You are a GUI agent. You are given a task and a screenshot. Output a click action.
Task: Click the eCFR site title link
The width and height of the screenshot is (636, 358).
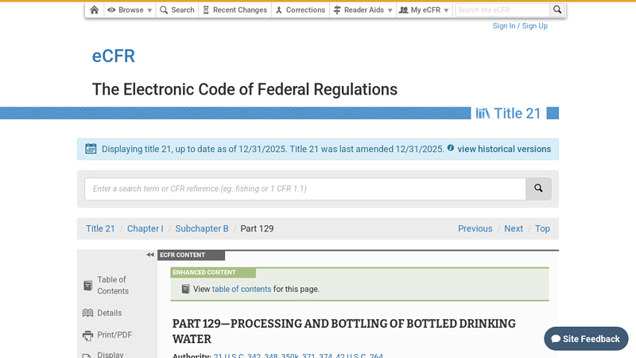tap(113, 56)
